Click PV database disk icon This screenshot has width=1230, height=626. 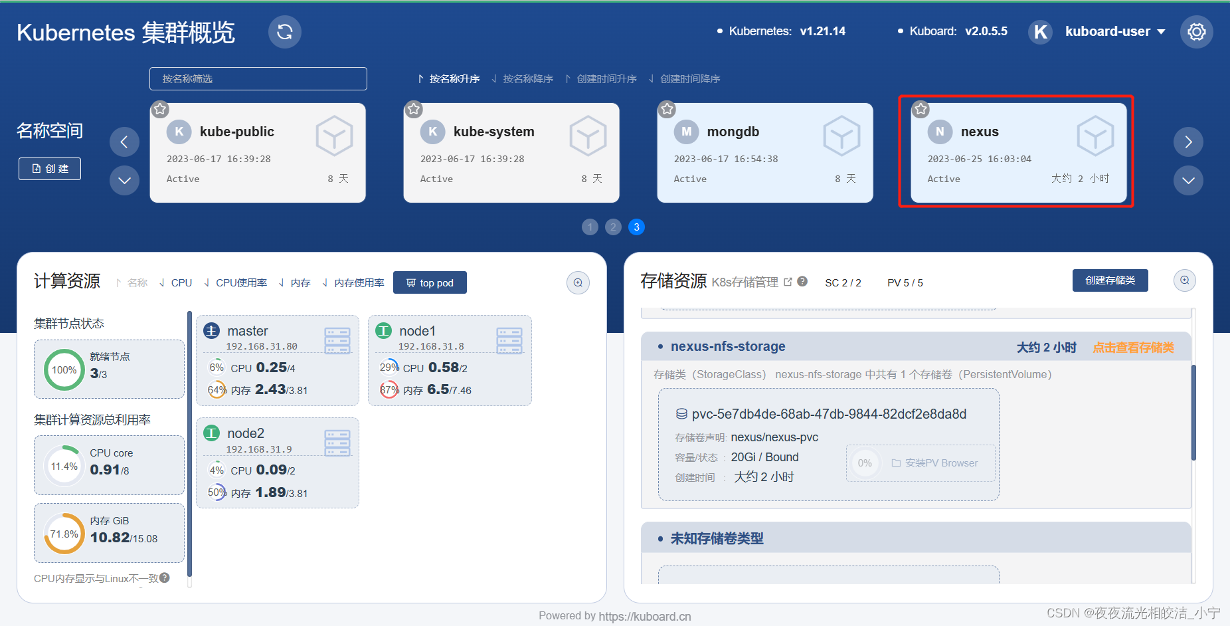coord(681,414)
